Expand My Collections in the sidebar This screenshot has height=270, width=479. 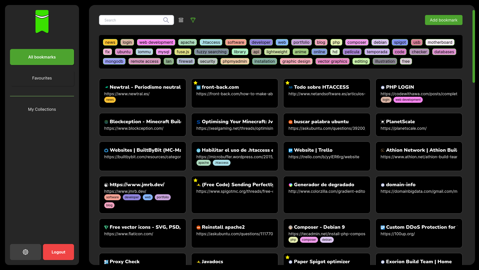[42, 109]
